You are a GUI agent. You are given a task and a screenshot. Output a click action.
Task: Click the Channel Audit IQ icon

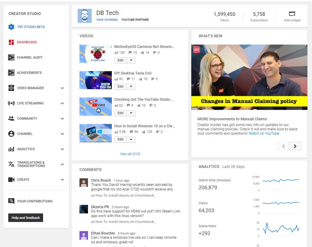pos(11,57)
